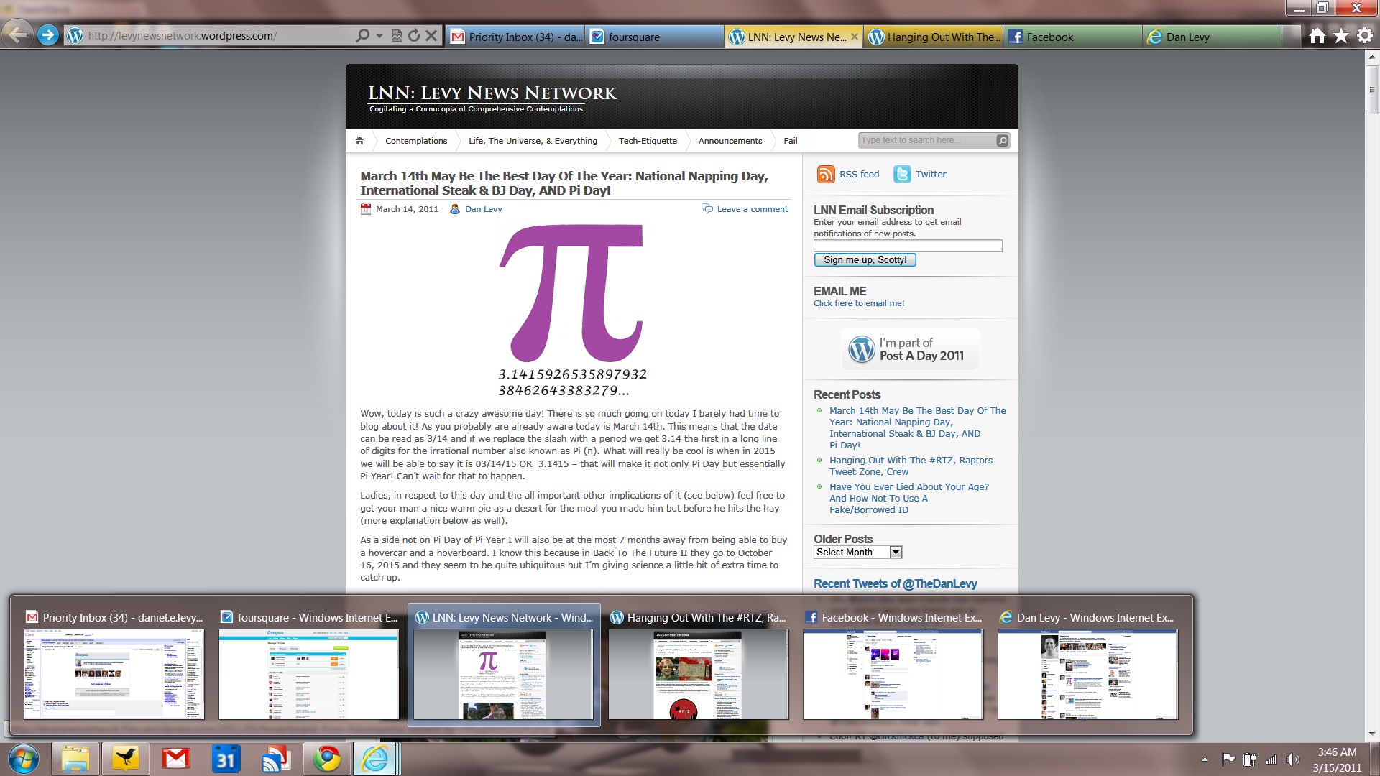
Task: Open address bar search dropdown arrow
Action: [379, 35]
